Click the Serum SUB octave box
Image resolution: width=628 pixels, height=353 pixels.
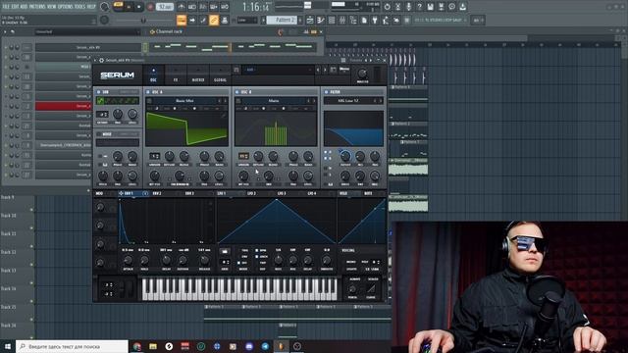tap(102, 115)
